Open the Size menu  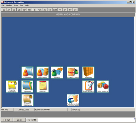coord(21,5)
